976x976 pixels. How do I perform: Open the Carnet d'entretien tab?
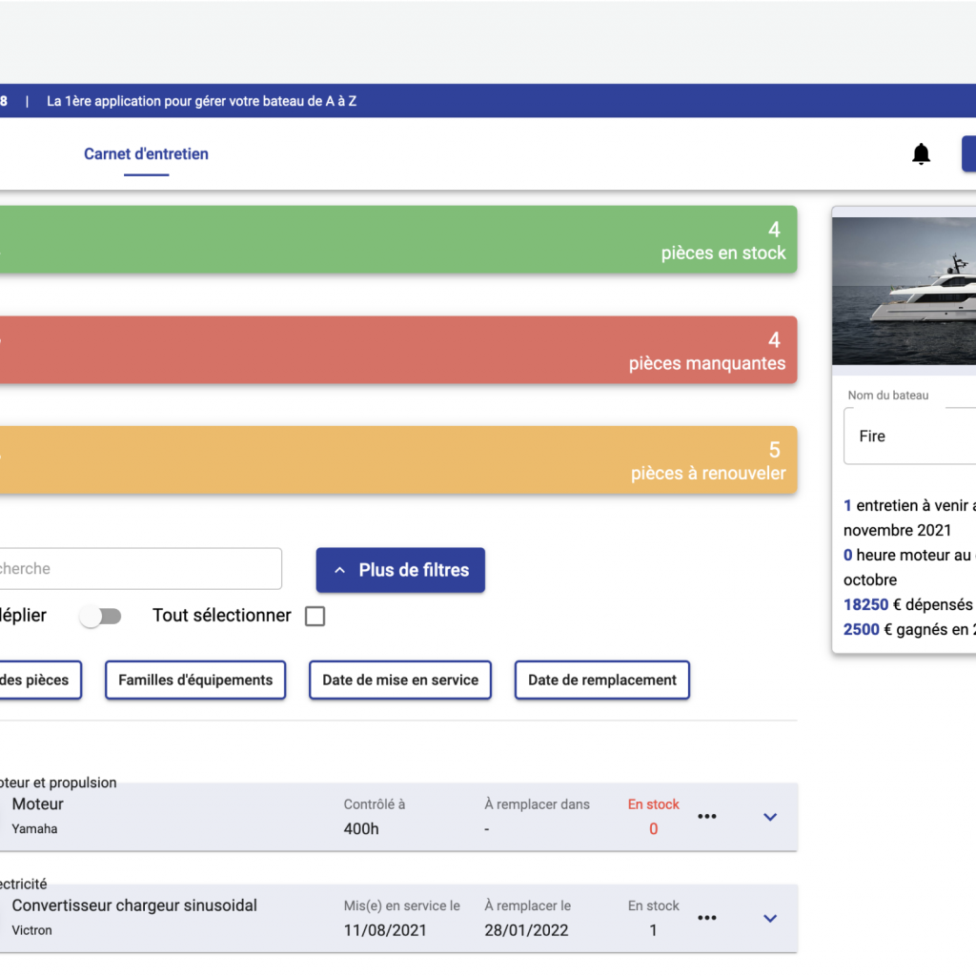[146, 154]
